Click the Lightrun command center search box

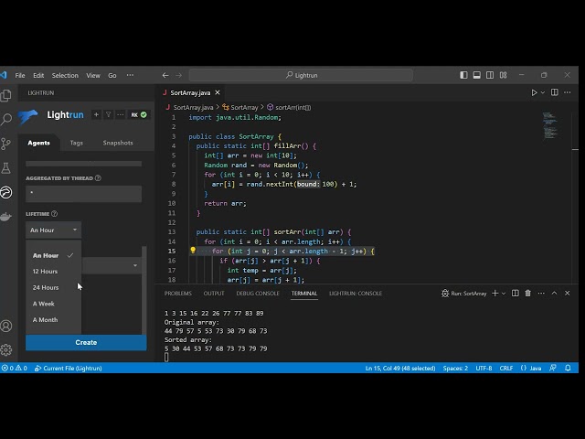[x=301, y=75]
